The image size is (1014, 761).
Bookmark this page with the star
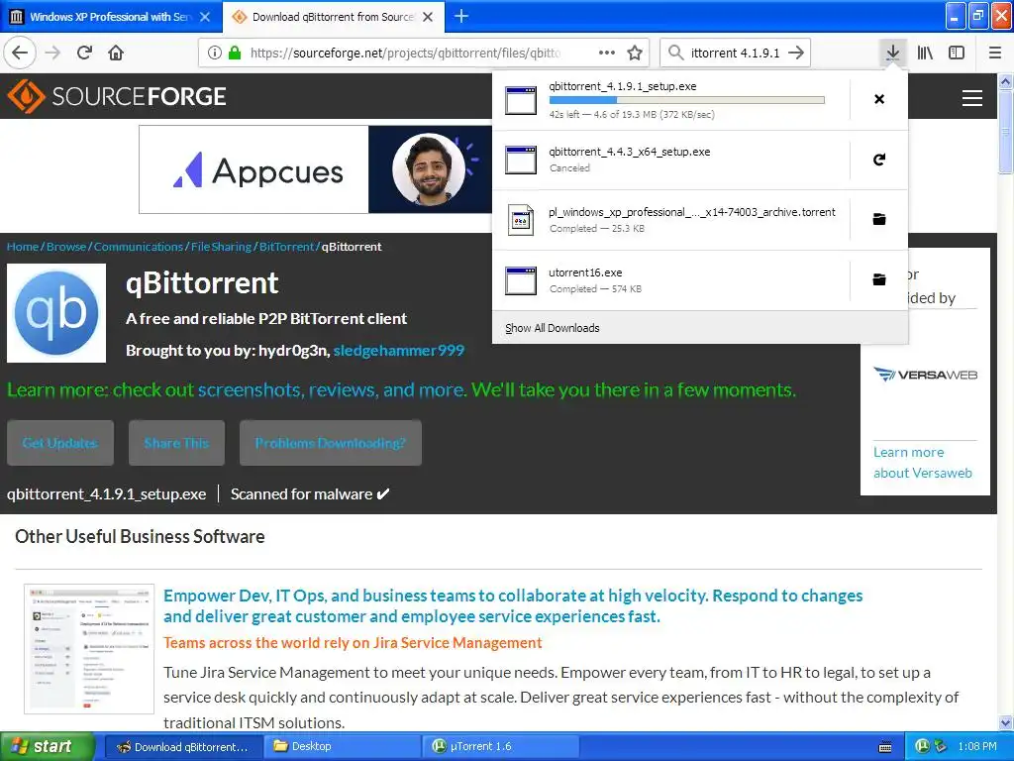(635, 53)
